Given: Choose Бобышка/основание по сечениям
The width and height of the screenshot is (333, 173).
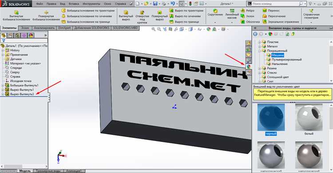Looking at the screenshot, I should tap(87, 16).
